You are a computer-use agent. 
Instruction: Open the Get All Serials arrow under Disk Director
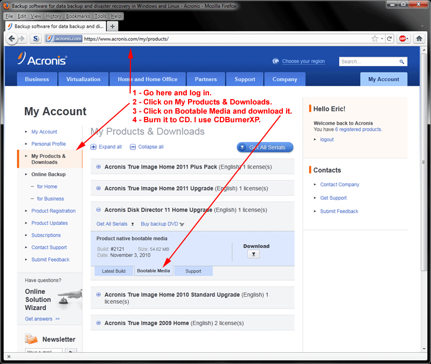133,224
